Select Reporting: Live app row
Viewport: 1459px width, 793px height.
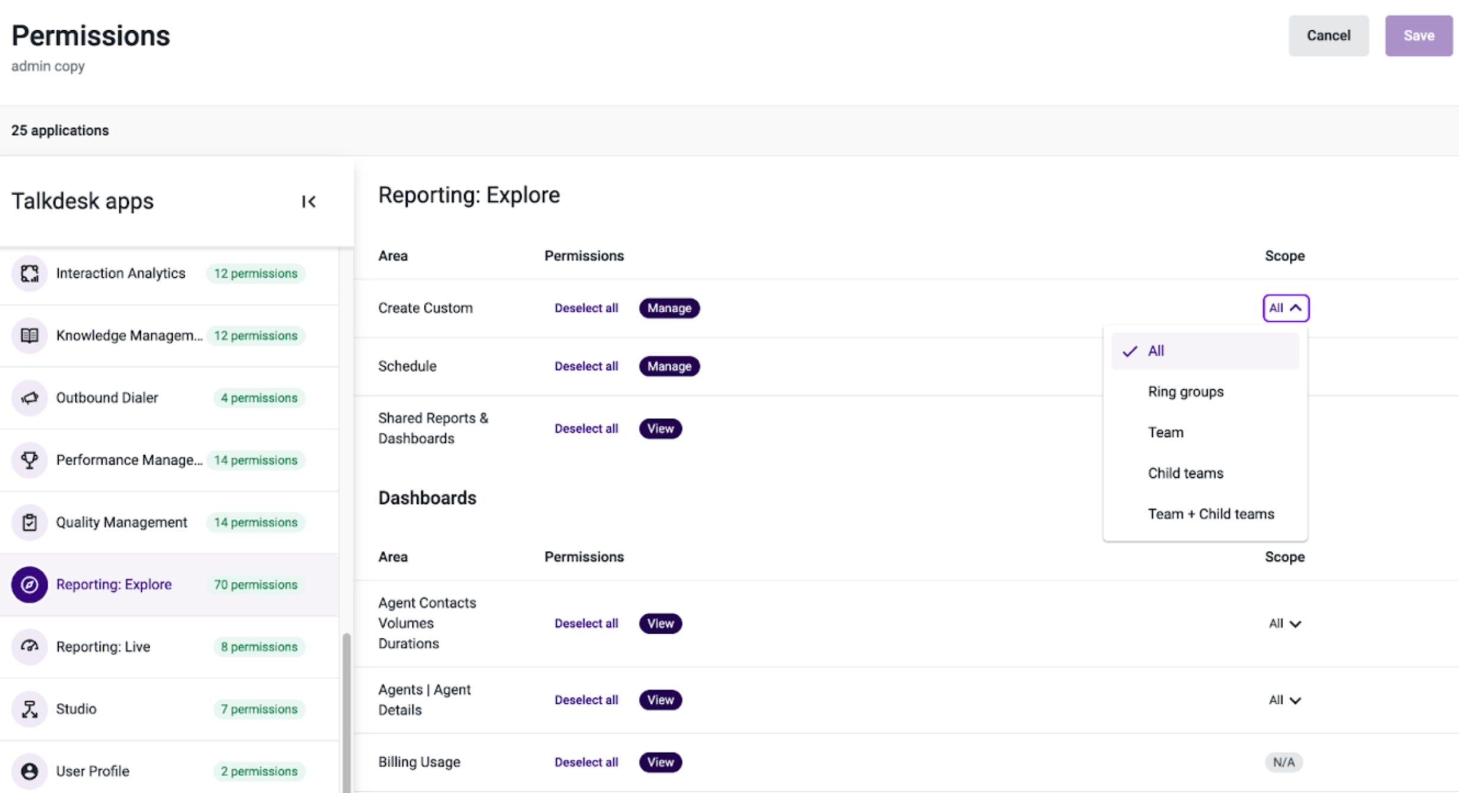pyautogui.click(x=169, y=647)
